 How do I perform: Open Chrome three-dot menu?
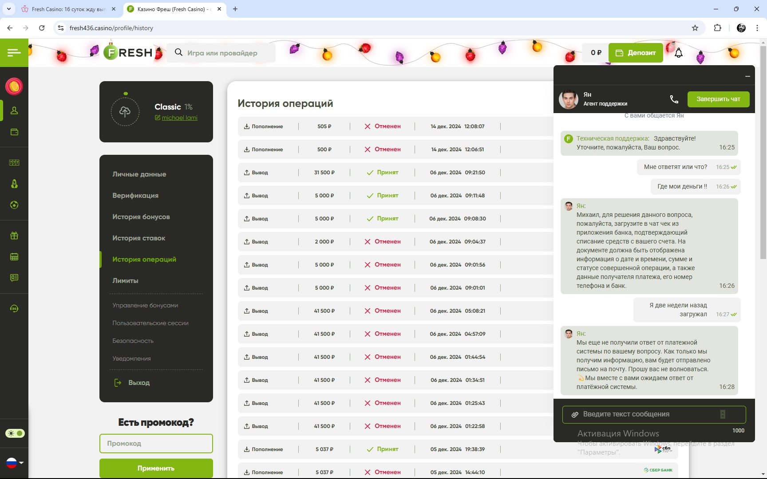(x=757, y=28)
